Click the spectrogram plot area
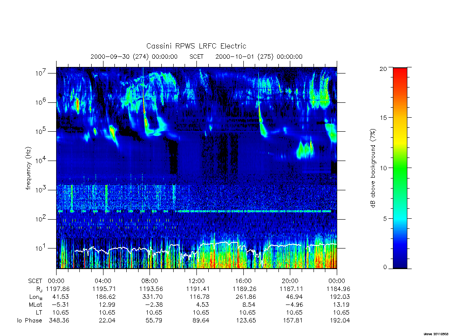Viewport: 449px width, 336px height. click(196, 168)
